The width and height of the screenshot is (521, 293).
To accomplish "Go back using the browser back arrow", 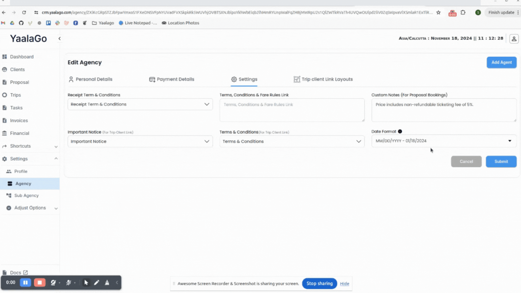I will pos(4,12).
